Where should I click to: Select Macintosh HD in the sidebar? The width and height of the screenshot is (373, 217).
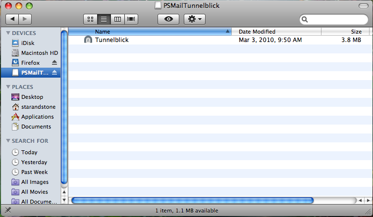pos(30,53)
